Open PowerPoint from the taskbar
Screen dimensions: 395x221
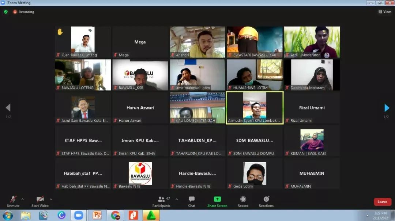click(97, 216)
